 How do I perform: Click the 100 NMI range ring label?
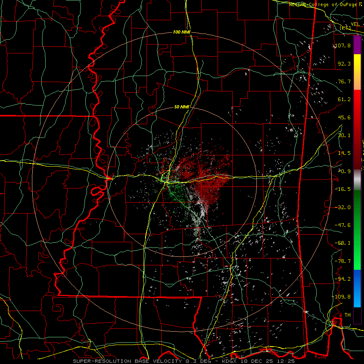182,32
